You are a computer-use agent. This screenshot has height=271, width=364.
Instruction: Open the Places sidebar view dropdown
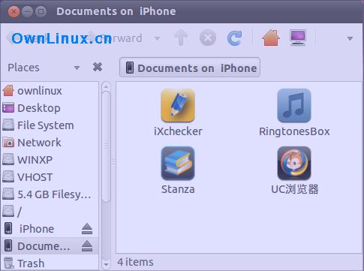(77, 68)
